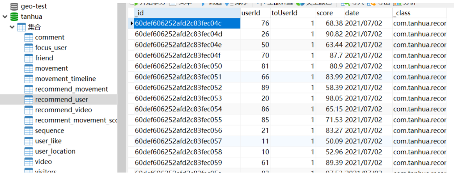Click score cell 63.44
Screen dimensions: 454x177
coord(330,45)
